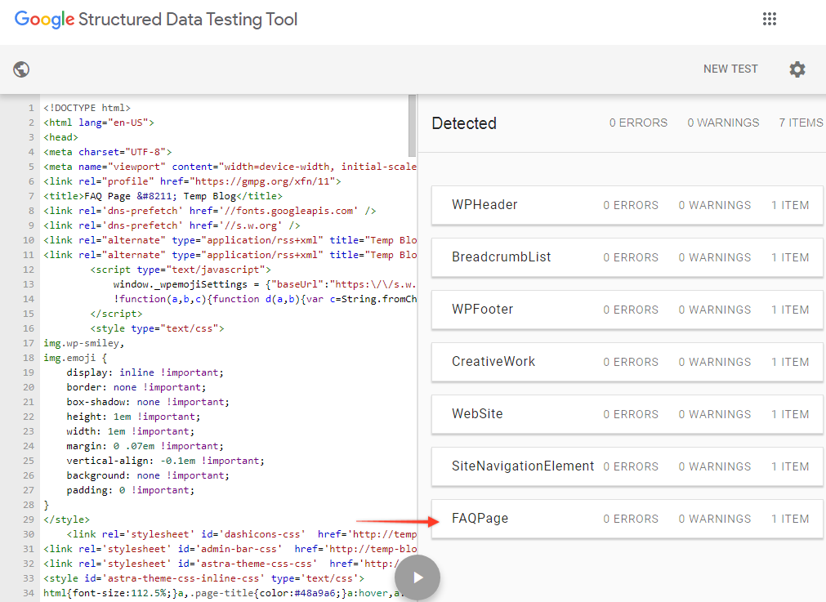Expand the WPHeader result row

click(x=627, y=205)
